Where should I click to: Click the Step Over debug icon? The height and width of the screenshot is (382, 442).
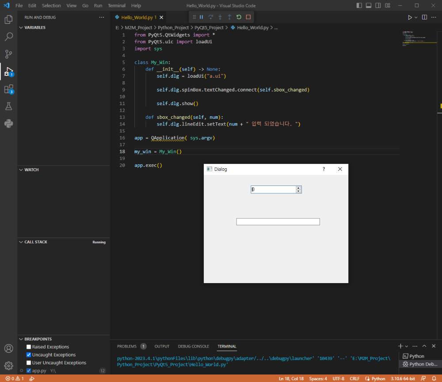(x=210, y=17)
